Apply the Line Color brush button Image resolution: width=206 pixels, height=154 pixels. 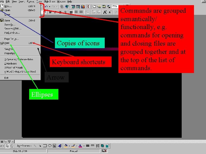[x=73, y=146]
